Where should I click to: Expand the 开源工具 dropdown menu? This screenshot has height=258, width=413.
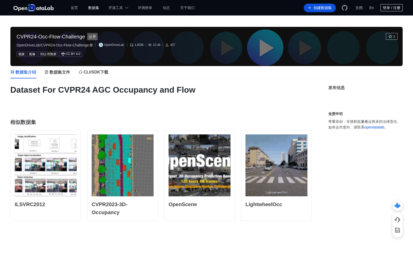click(x=118, y=8)
